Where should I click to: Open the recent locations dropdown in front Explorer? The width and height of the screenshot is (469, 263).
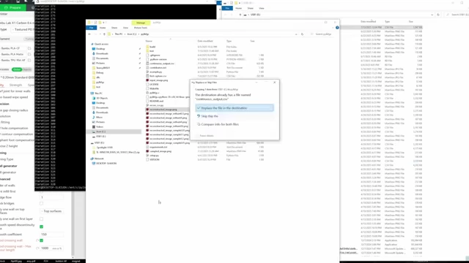[100, 34]
